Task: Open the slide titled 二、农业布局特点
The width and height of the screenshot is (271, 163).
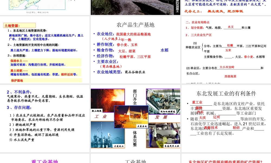Action: (226, 50)
